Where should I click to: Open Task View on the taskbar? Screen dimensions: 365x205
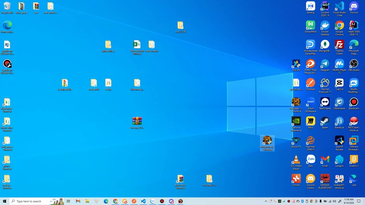pos(68,201)
